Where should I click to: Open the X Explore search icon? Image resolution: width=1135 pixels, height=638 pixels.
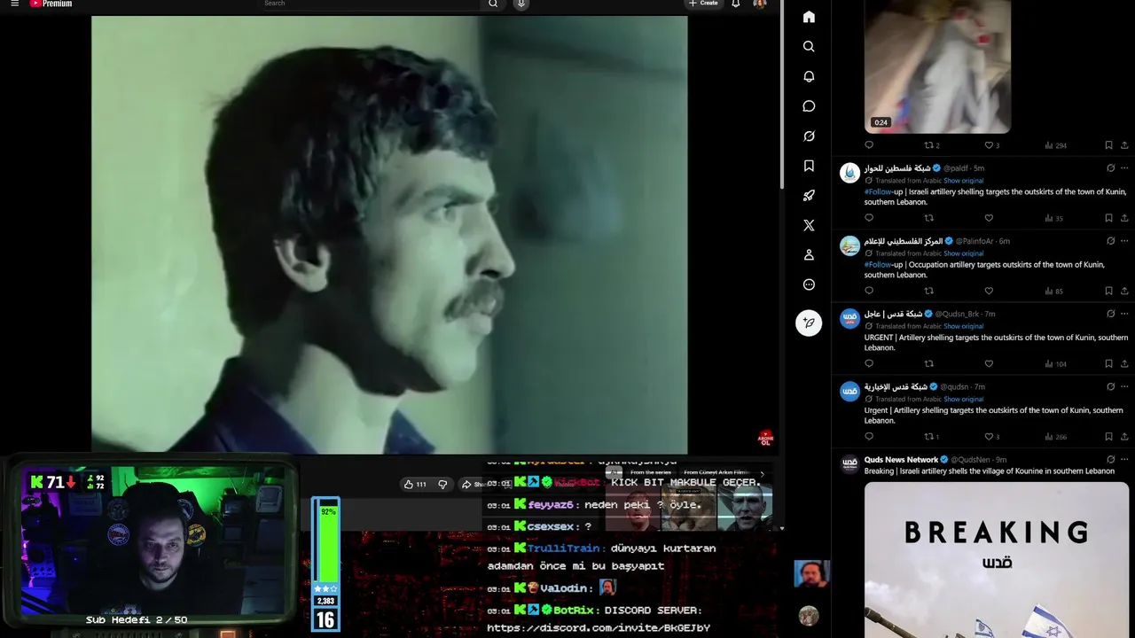click(x=809, y=46)
